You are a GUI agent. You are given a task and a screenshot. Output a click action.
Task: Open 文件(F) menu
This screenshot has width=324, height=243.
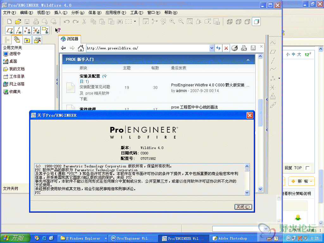[x=9, y=13]
